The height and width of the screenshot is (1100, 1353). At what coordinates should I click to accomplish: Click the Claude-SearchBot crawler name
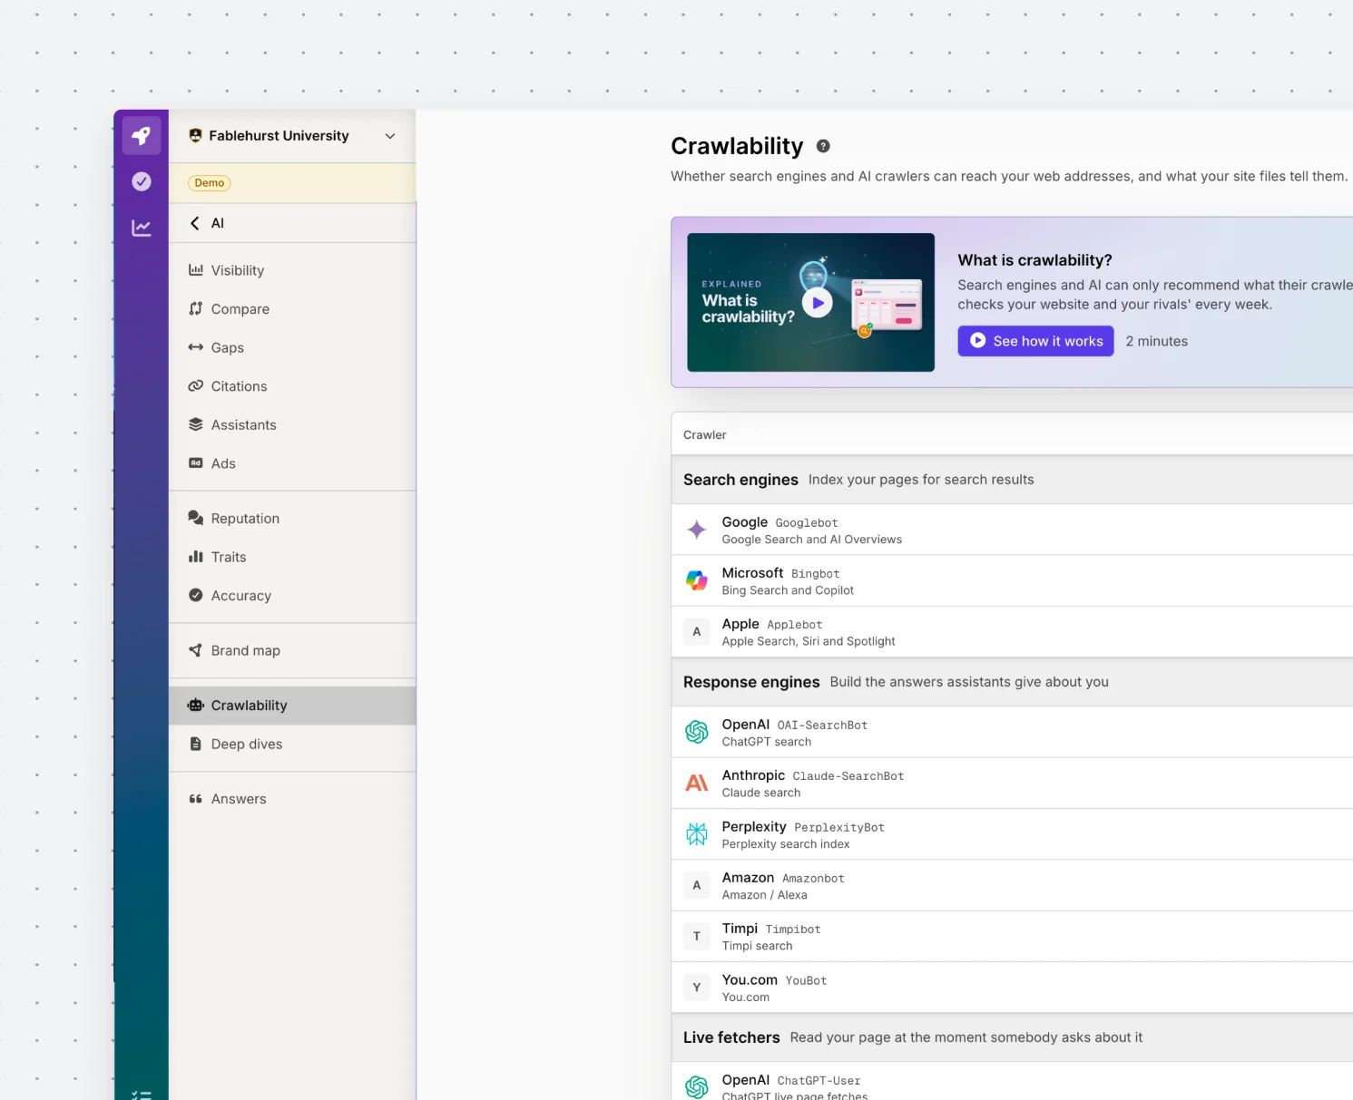pyautogui.click(x=848, y=776)
